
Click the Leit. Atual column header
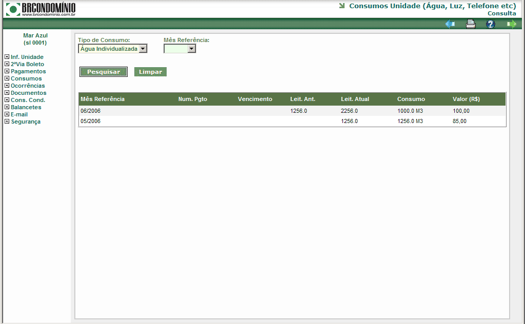(x=355, y=99)
